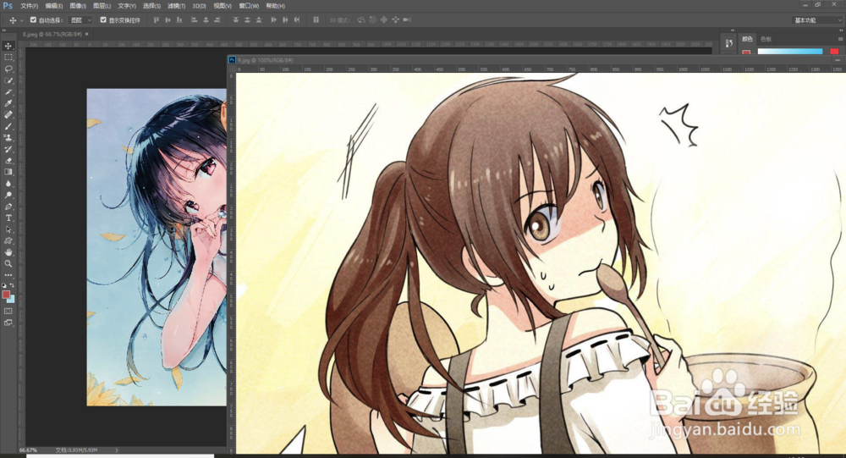Switch to the 色板 panel tab
846x458 pixels.
click(766, 39)
